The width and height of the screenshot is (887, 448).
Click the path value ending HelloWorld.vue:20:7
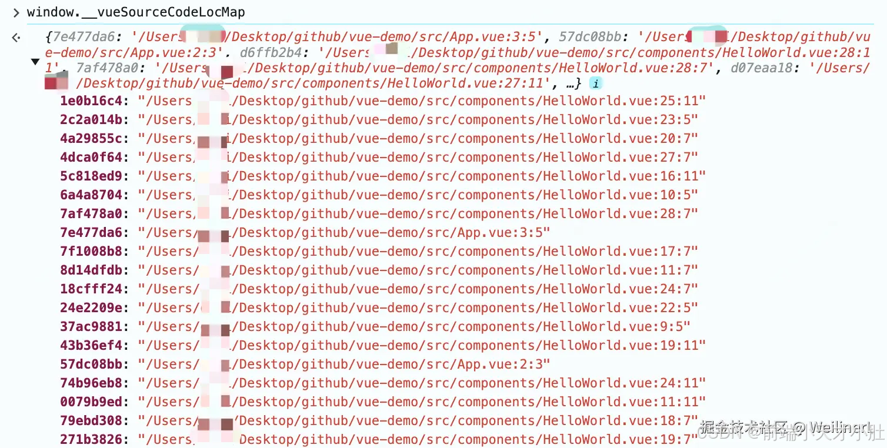tap(418, 138)
